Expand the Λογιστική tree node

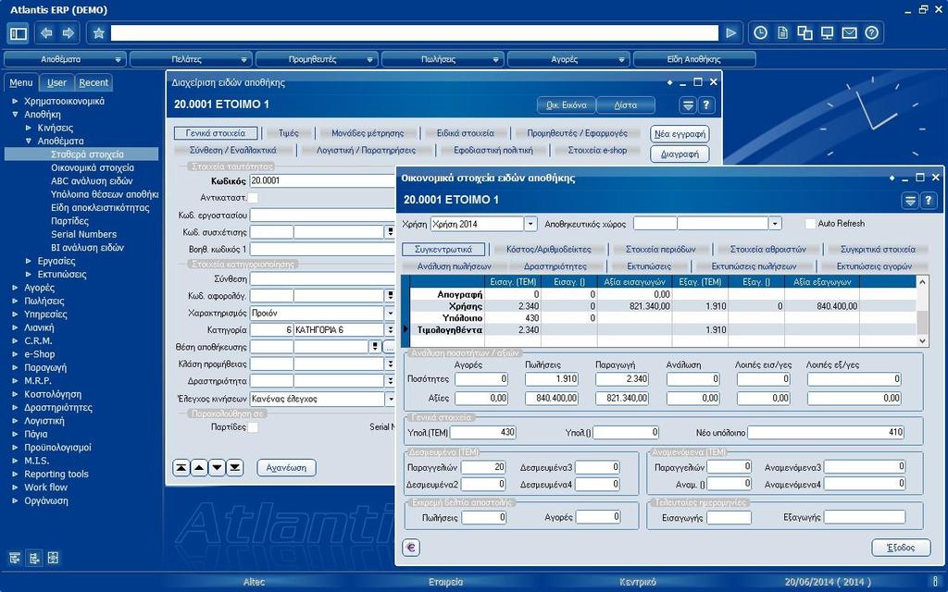tap(15, 421)
